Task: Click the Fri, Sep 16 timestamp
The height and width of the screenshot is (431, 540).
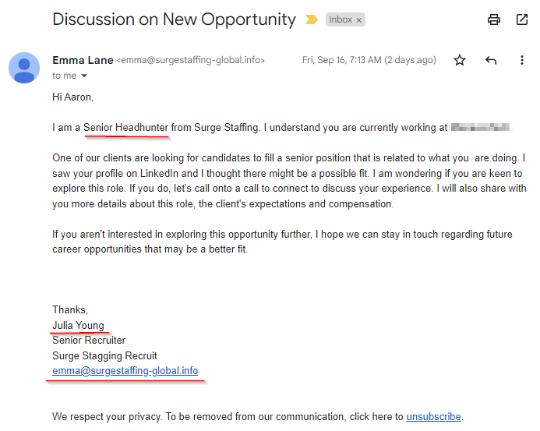Action: coord(370,60)
